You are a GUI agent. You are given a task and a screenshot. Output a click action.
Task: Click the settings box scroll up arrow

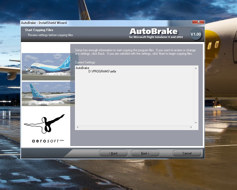196,68
